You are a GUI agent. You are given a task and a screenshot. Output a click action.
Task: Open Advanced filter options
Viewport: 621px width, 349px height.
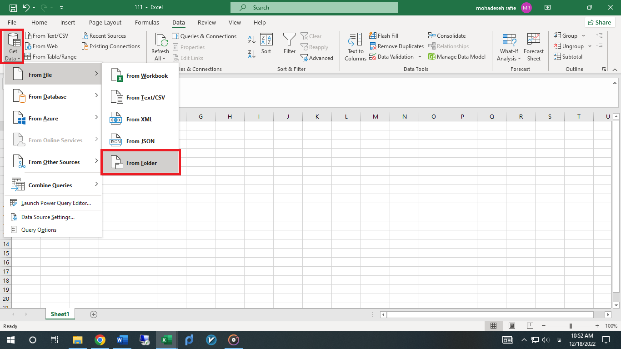(317, 58)
